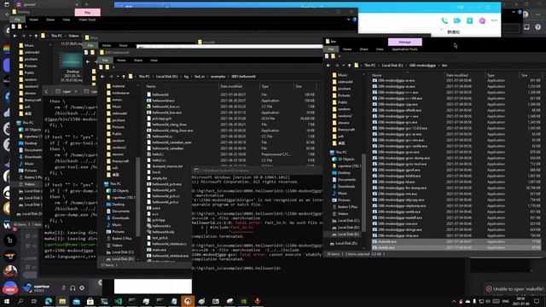Open File Explorer from the taskbar
This screenshot has height=307, width=546.
click(x=62, y=301)
